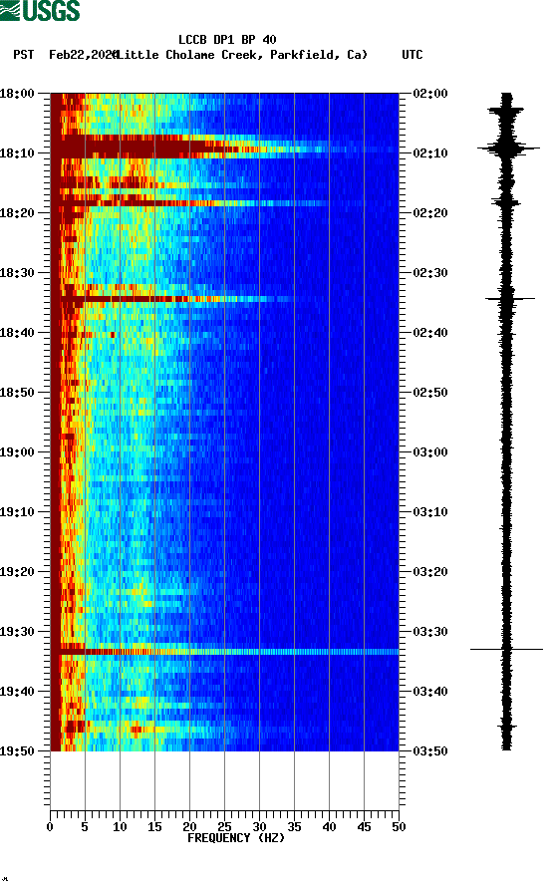Click the 19:10 PST time label
The width and height of the screenshot is (550, 890).
(17, 512)
